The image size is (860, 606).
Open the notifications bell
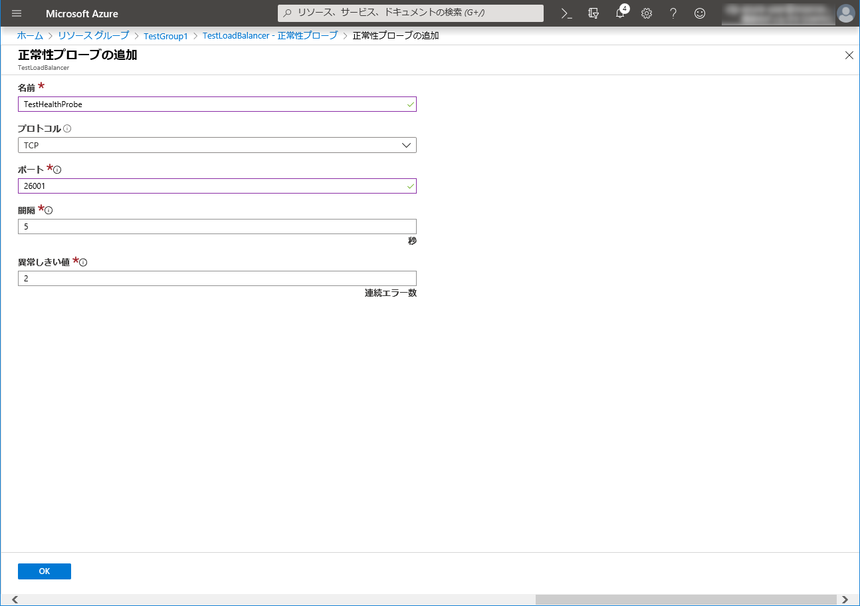coord(620,13)
